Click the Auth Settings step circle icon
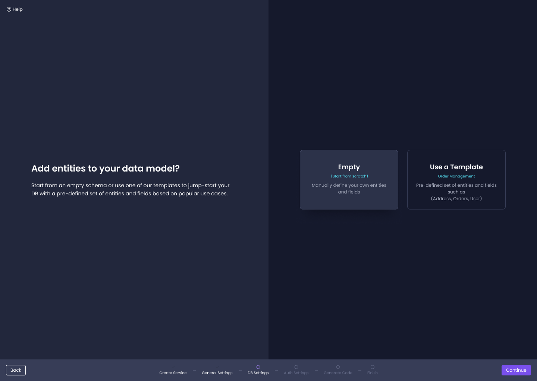 [x=296, y=367]
